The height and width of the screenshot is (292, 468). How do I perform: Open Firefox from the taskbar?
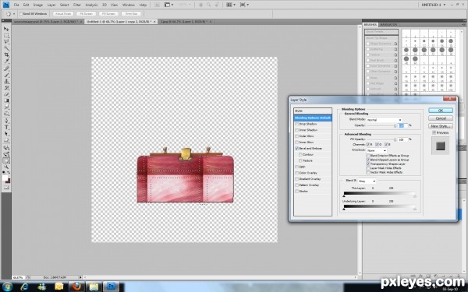[x=76, y=287]
